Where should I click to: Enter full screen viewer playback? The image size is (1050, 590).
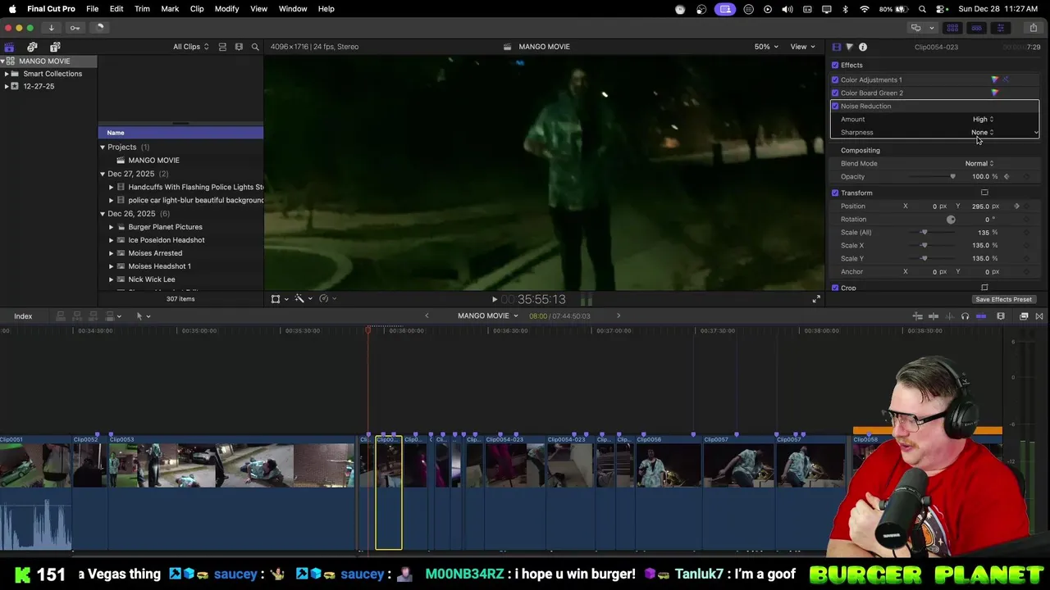tap(815, 299)
